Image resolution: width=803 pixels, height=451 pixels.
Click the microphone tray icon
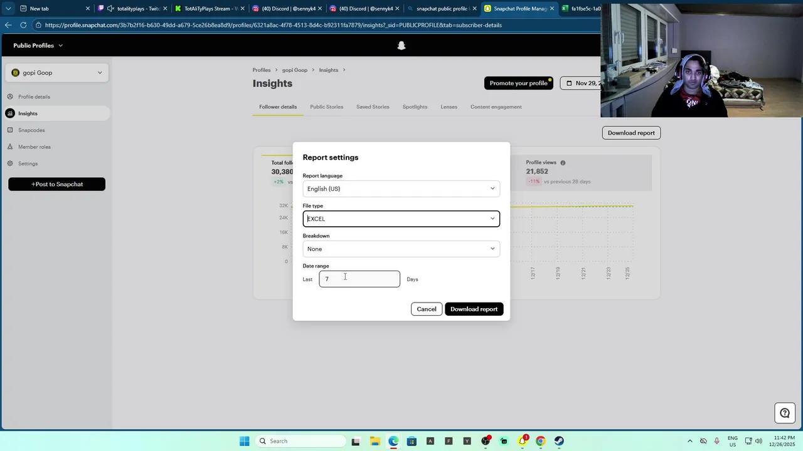tap(717, 441)
